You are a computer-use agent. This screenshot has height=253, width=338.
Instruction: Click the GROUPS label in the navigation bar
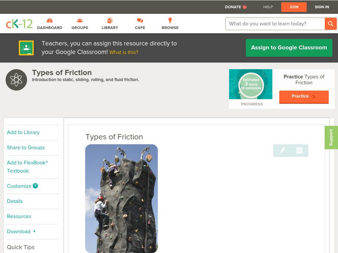(80, 28)
